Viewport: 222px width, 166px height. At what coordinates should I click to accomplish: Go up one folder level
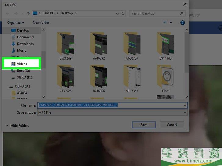(x=28, y=13)
